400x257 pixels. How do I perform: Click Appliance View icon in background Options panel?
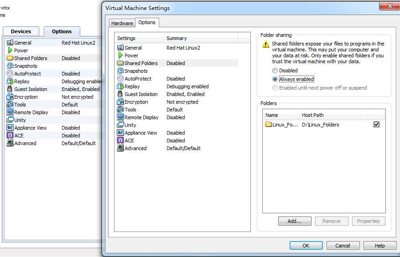pyautogui.click(x=10, y=127)
